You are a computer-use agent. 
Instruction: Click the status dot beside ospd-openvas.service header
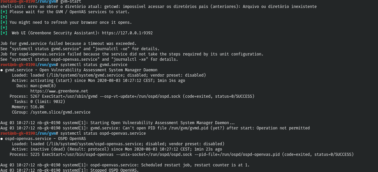pyautogui.click(x=2, y=139)
